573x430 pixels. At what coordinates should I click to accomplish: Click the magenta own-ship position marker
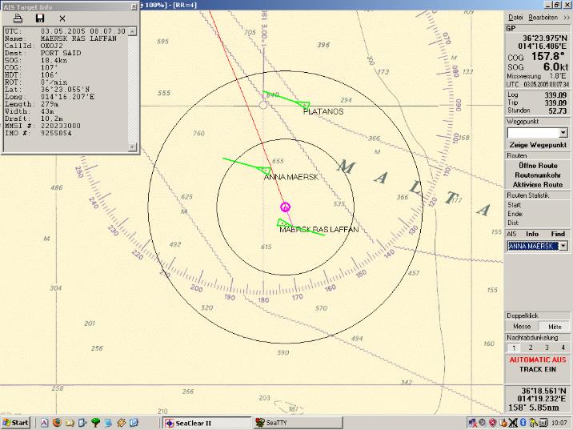[285, 207]
